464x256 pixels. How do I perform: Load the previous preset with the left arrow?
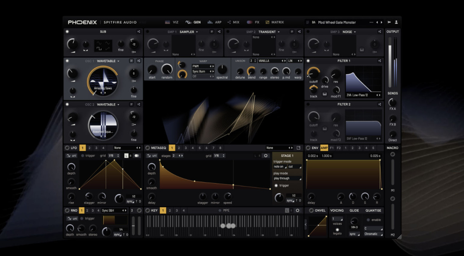point(377,22)
